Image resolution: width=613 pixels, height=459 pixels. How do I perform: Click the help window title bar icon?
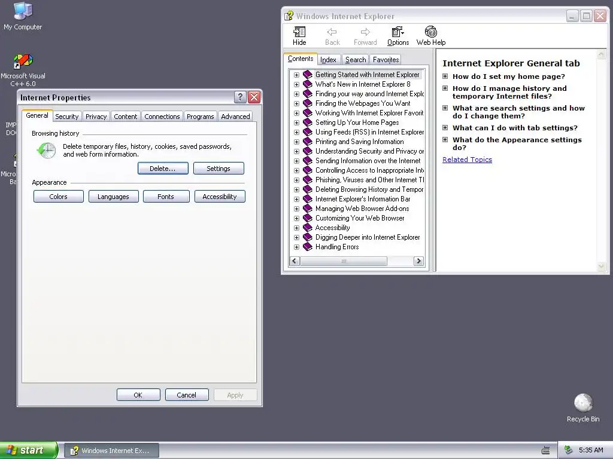[x=289, y=16]
